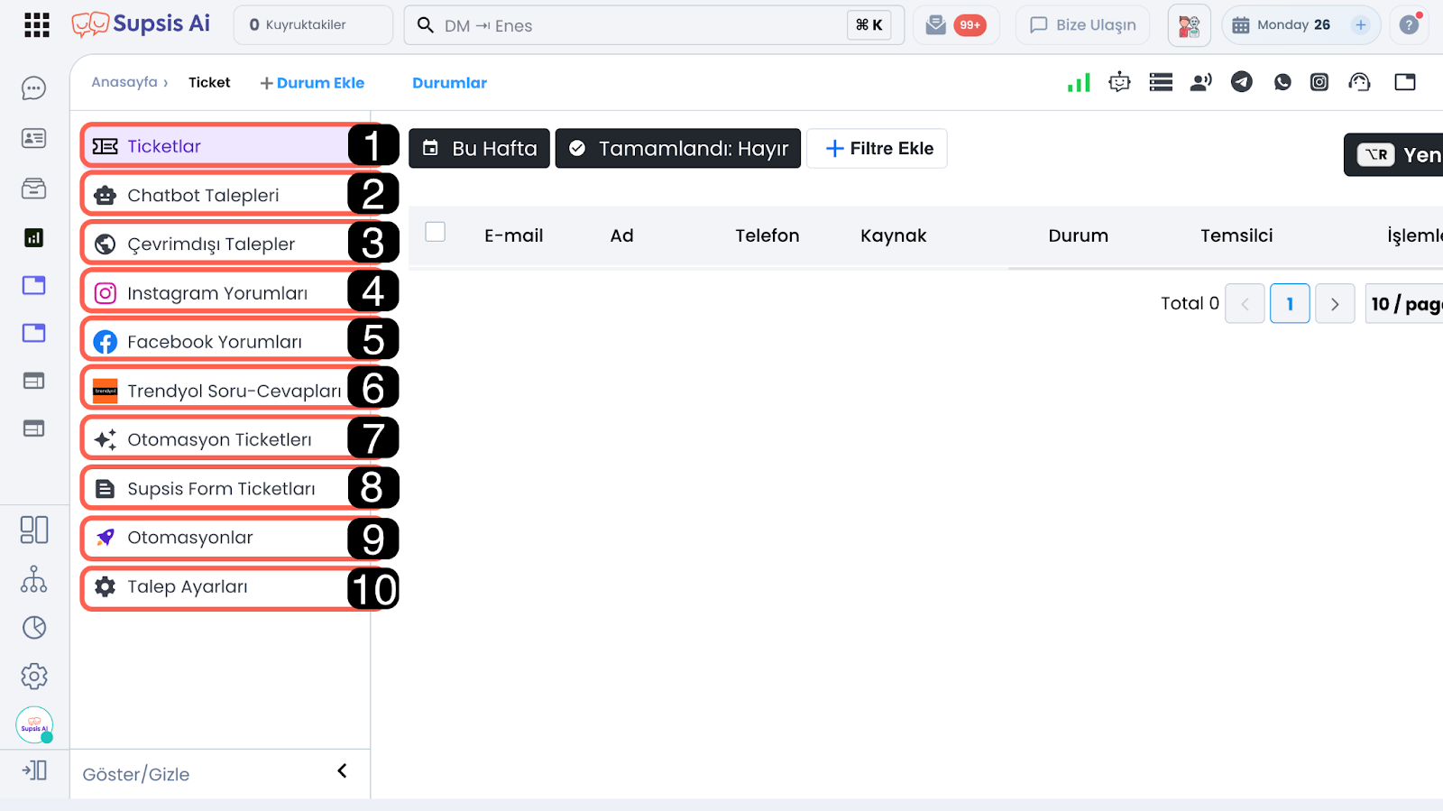Open the app grid launcher icon
This screenshot has width=1443, height=811.
37,25
